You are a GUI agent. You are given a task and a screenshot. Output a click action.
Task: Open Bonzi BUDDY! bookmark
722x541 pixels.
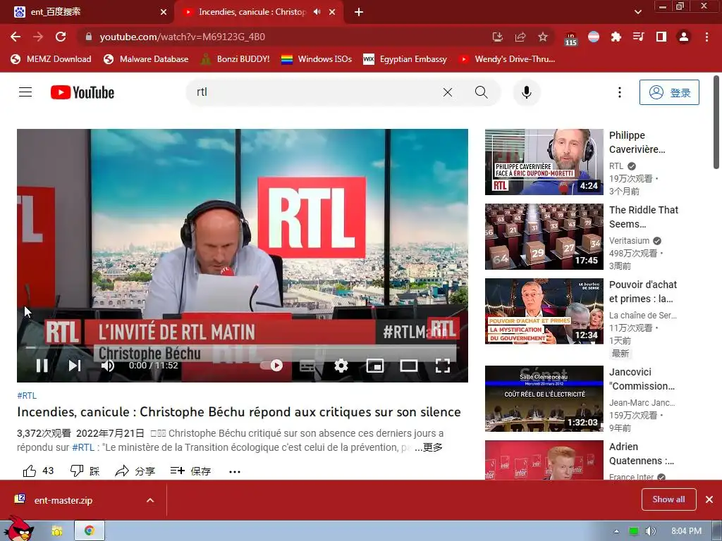[x=235, y=59]
